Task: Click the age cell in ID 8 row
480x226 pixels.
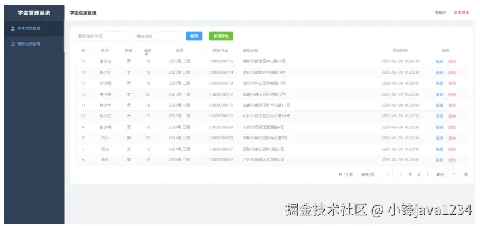Action: click(148, 138)
